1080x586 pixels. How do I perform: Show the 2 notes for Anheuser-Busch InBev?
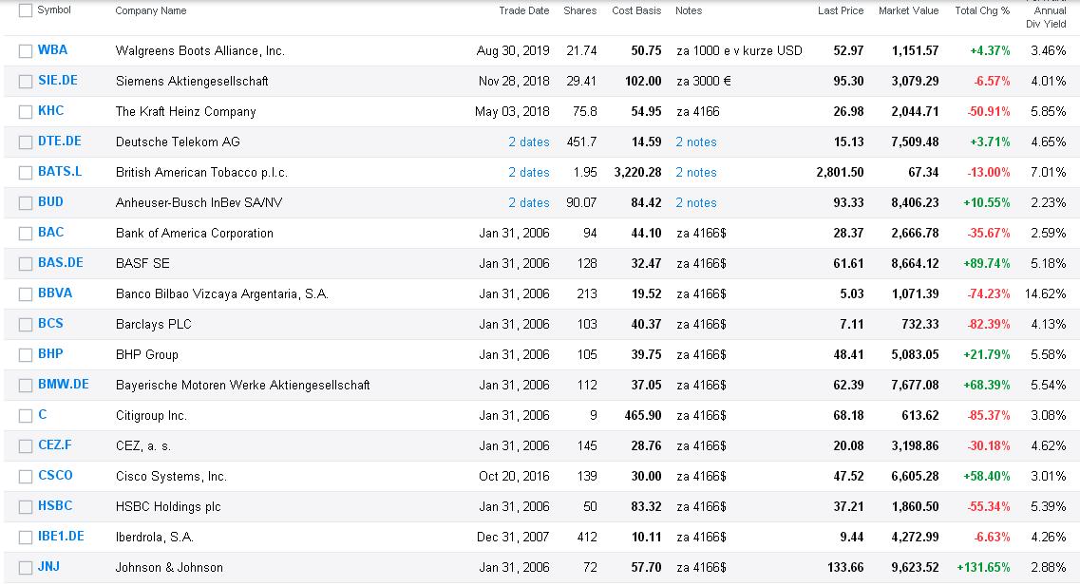coord(695,202)
